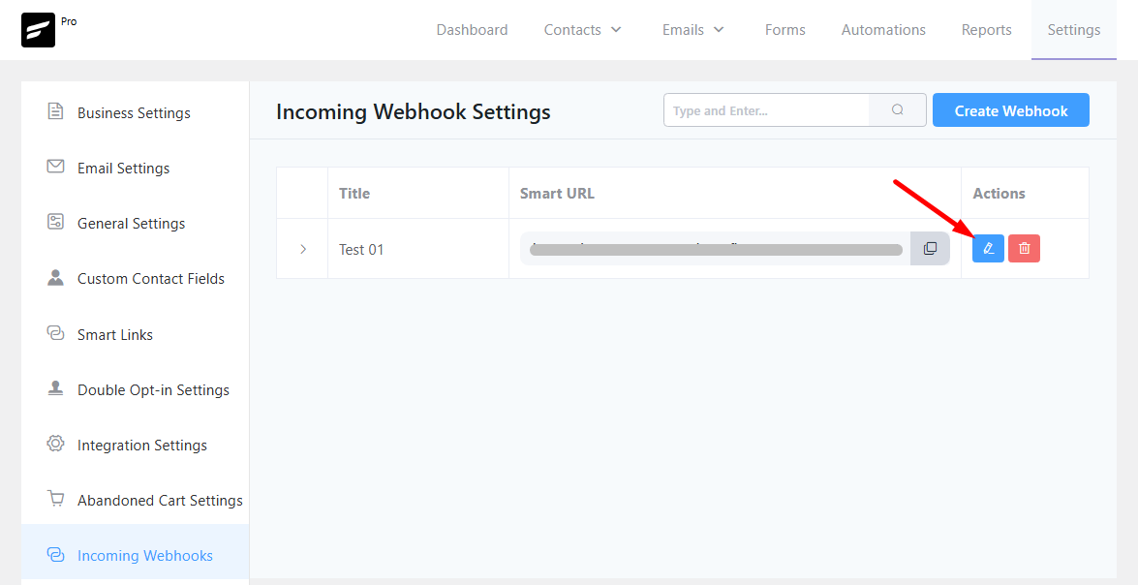Click the blue edit pencil icon for Test 01
Viewport: 1138px width, 585px height.
pos(988,249)
